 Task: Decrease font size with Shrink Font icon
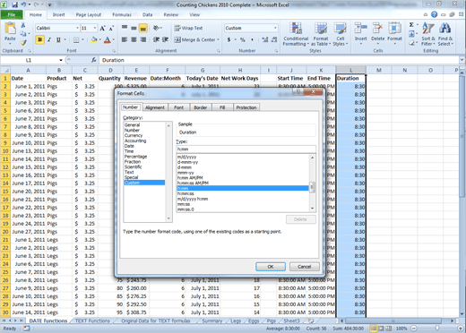pyautogui.click(x=111, y=29)
